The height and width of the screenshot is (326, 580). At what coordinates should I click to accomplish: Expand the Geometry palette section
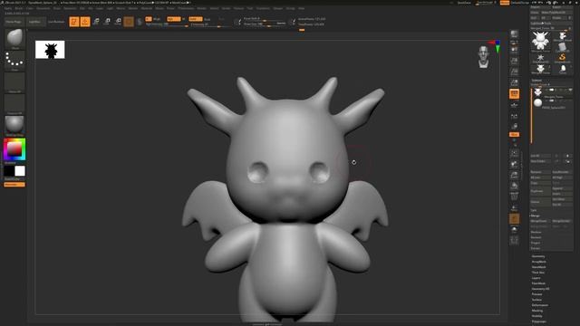tap(538, 256)
